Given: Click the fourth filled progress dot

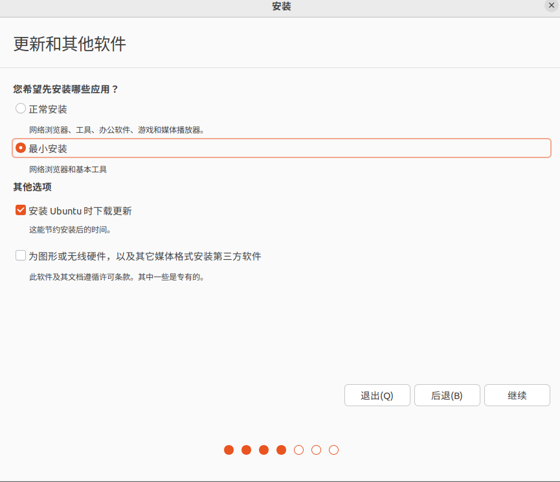Looking at the screenshot, I should click(282, 450).
